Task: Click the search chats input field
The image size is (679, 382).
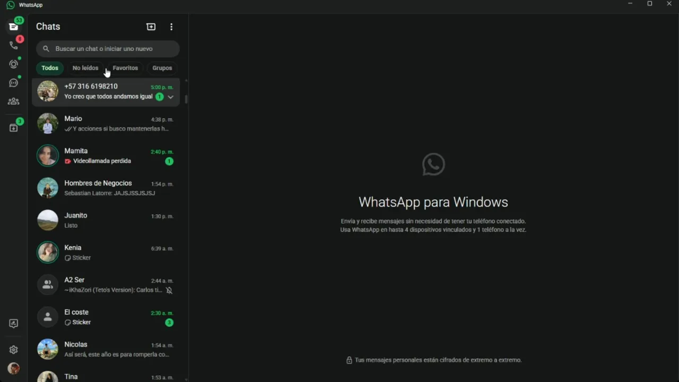Action: (x=108, y=49)
